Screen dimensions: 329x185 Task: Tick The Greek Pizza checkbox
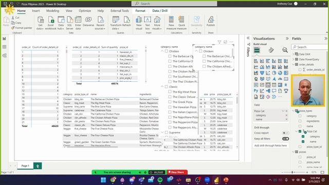pos(170,102)
